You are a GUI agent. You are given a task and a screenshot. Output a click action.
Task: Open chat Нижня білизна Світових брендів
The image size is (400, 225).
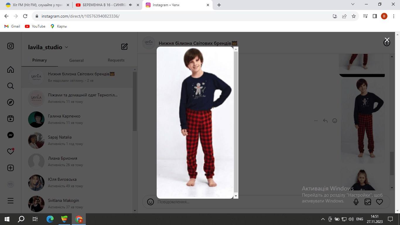77,77
